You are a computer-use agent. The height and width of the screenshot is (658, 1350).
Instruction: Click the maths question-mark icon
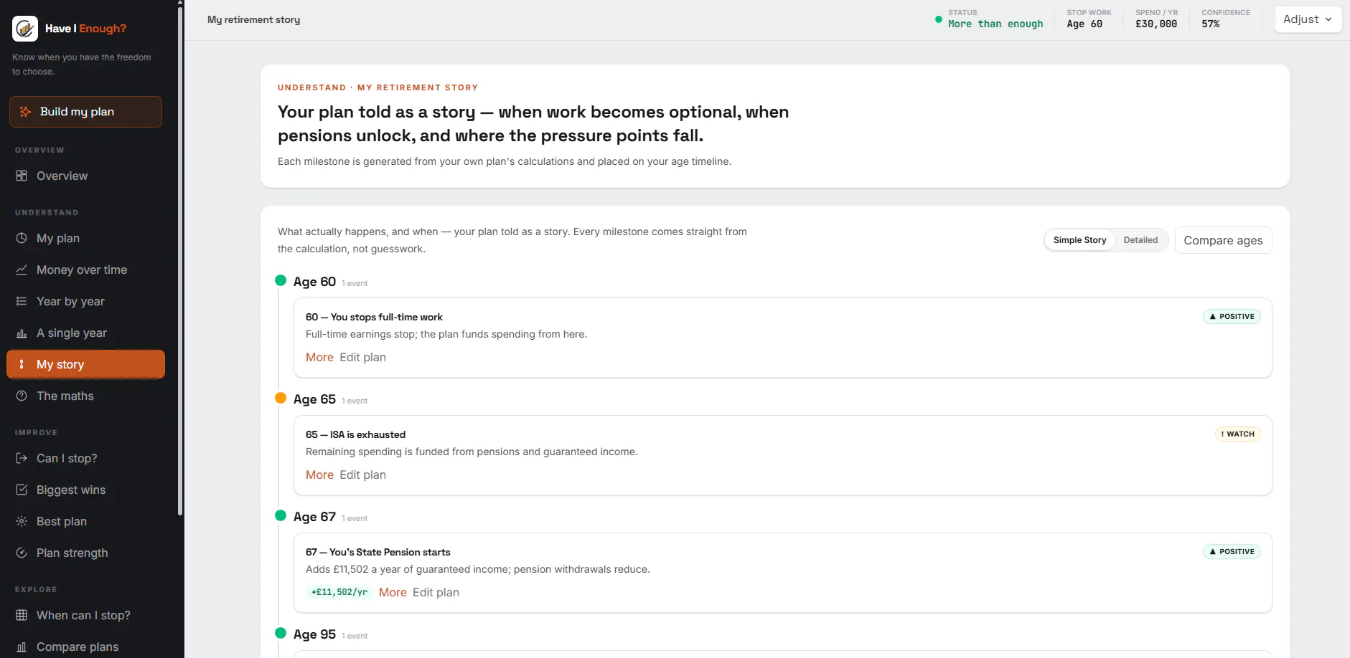tap(22, 396)
